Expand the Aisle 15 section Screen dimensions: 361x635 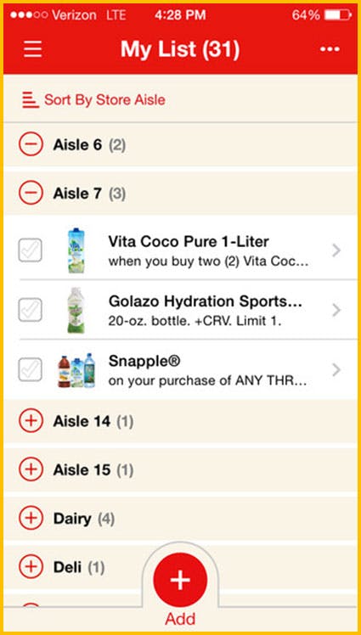point(31,469)
